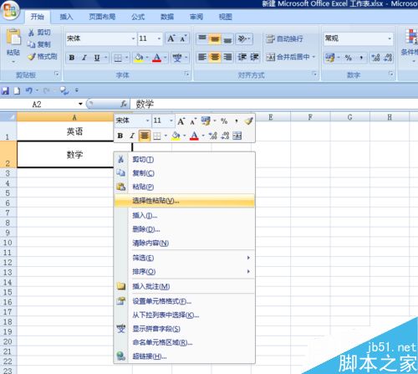Open the mini toolbar font size dropdown
The image size is (418, 374).
pyautogui.click(x=171, y=120)
